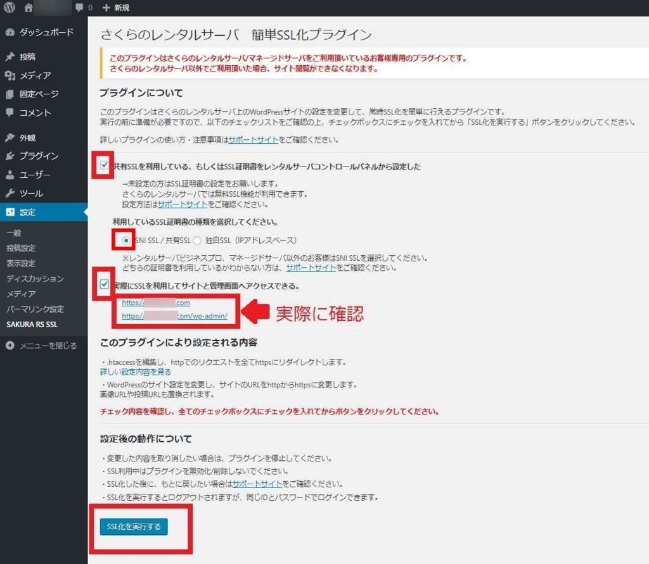Viewport: 649px width, 564px height.
Task: Click the プラグイン plug icon
Action: 10,156
